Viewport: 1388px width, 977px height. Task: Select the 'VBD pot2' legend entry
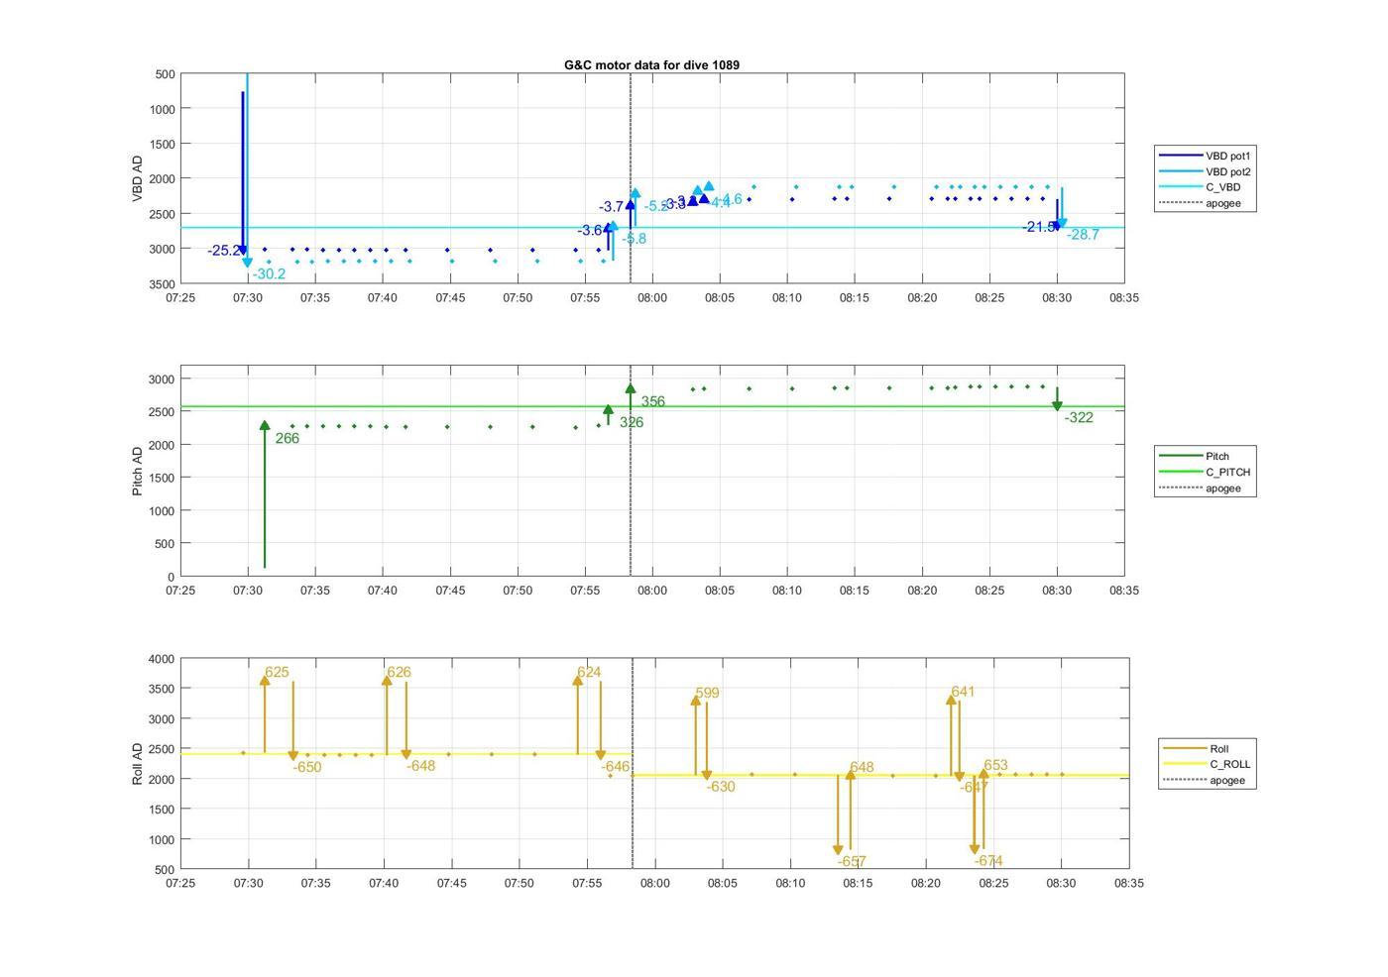click(x=1229, y=171)
